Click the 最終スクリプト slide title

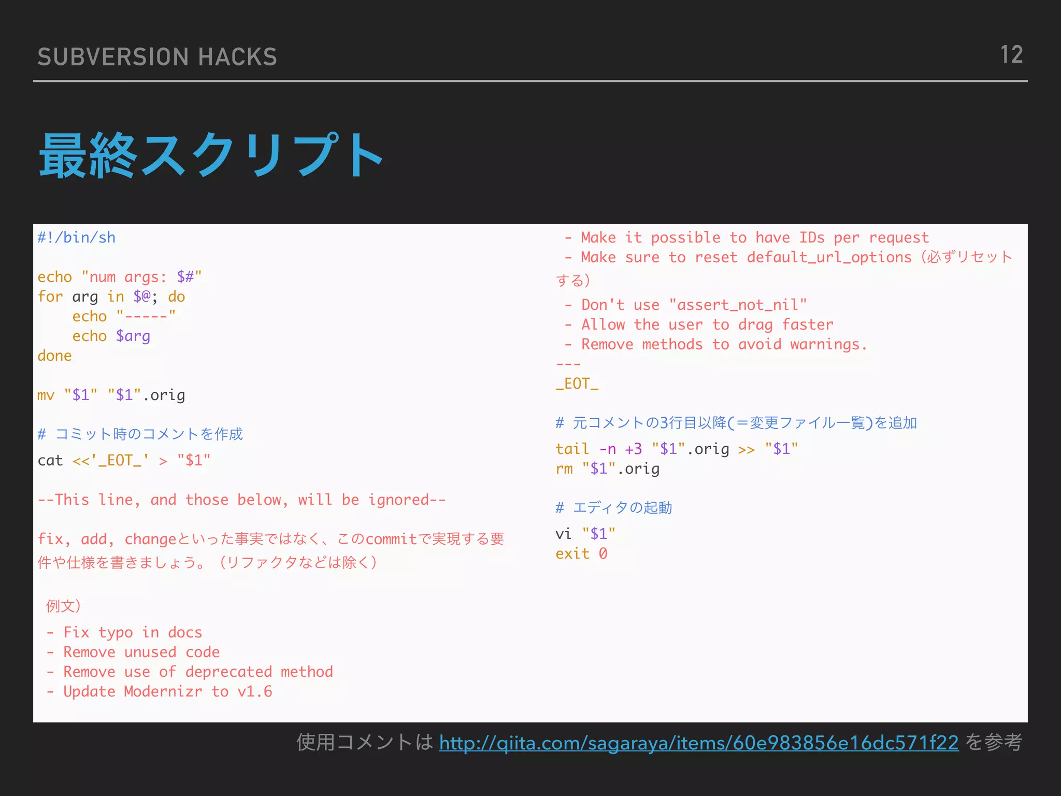(211, 155)
